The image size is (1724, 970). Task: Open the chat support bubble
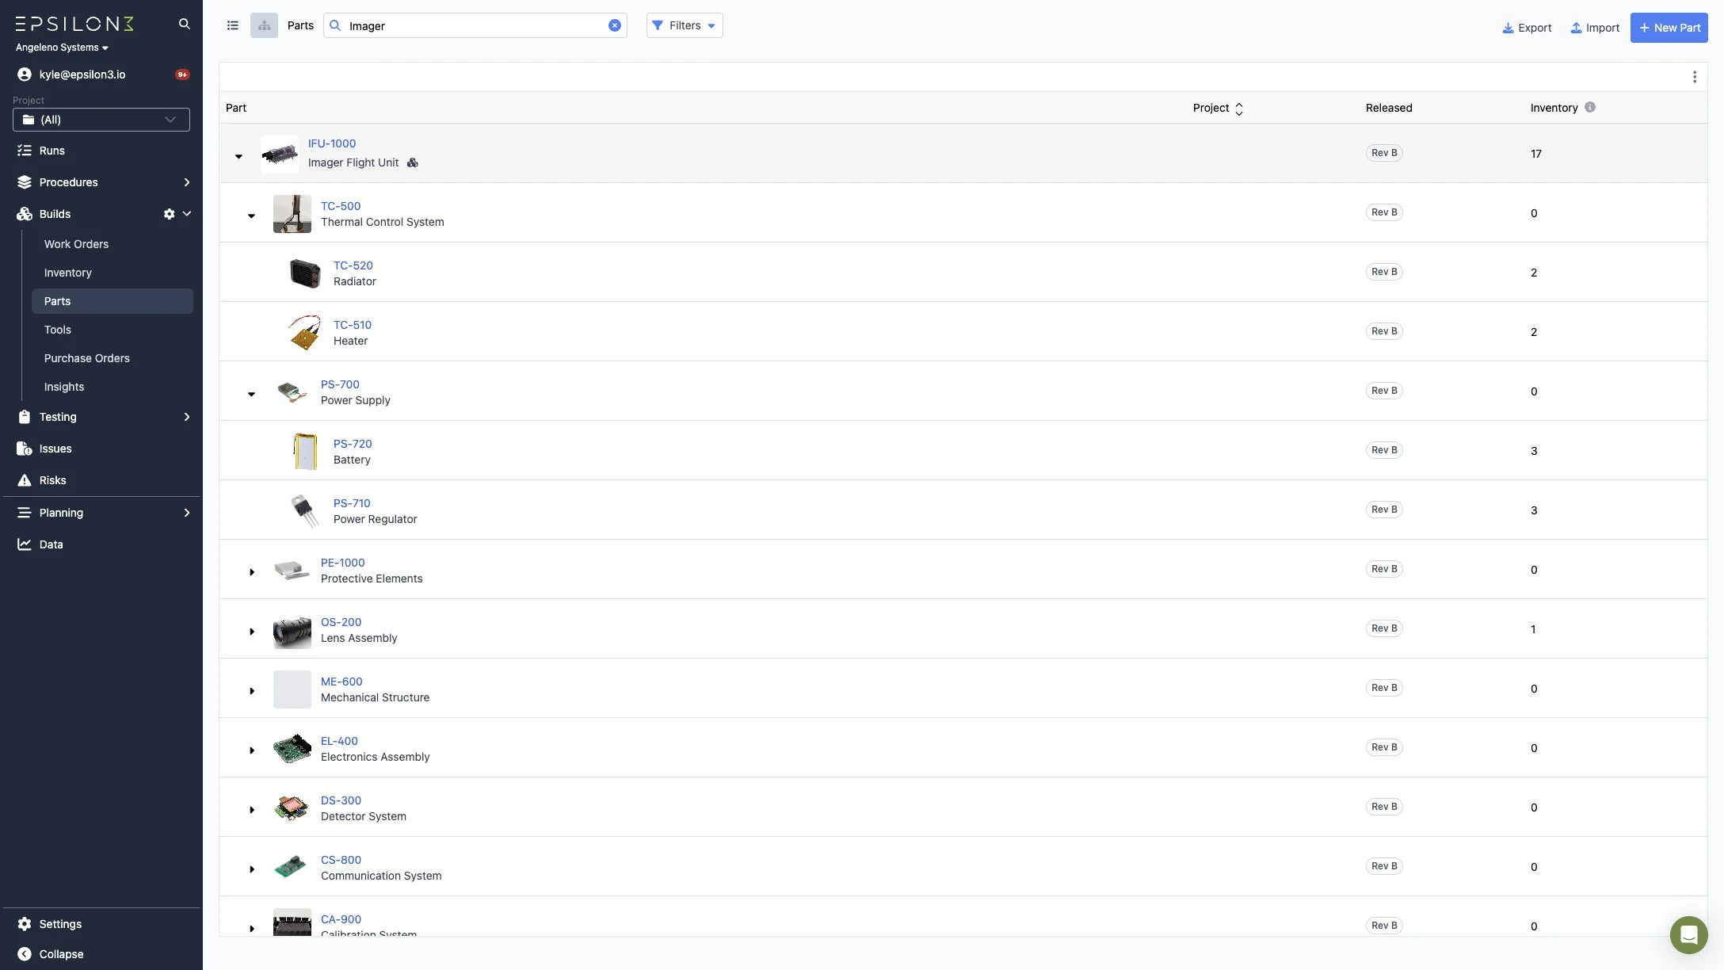click(x=1688, y=935)
